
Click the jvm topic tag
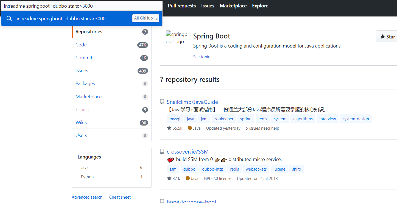click(204, 119)
